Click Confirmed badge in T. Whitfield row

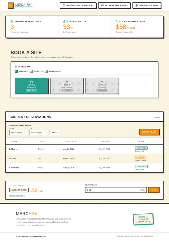[x=141, y=167]
